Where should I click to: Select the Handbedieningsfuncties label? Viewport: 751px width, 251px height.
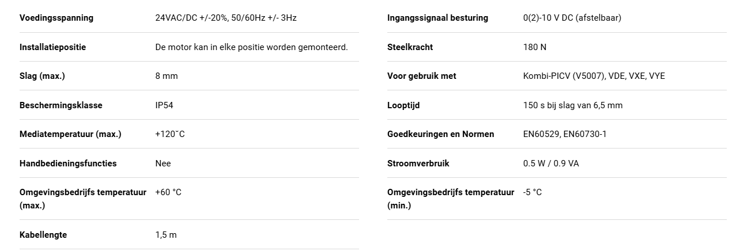tap(68, 163)
